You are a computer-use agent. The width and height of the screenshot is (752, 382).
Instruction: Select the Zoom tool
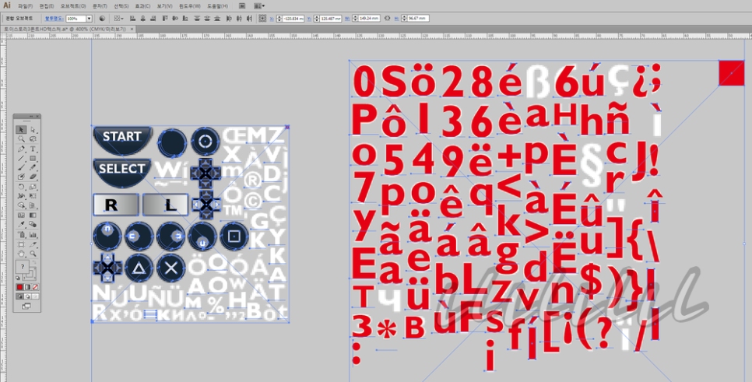click(x=33, y=253)
